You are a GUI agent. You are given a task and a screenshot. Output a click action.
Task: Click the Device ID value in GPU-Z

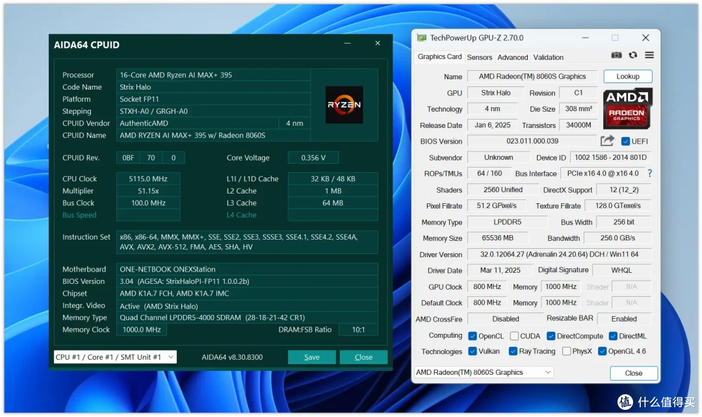(610, 157)
